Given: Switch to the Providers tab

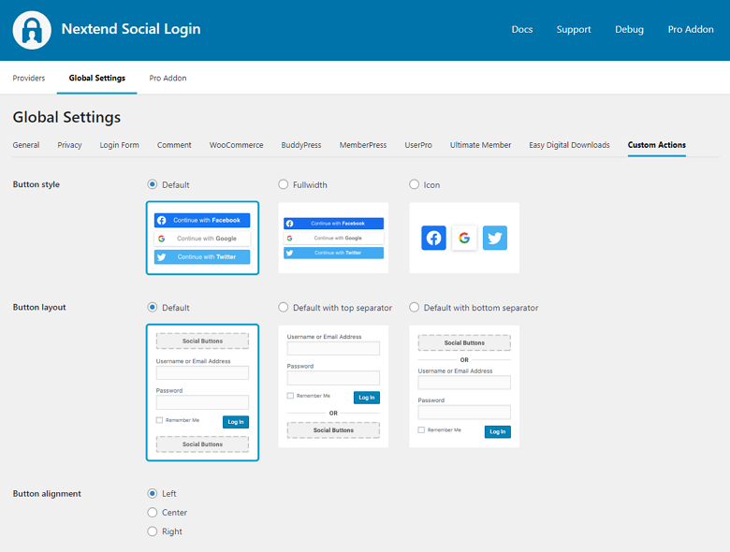Looking at the screenshot, I should (x=28, y=79).
